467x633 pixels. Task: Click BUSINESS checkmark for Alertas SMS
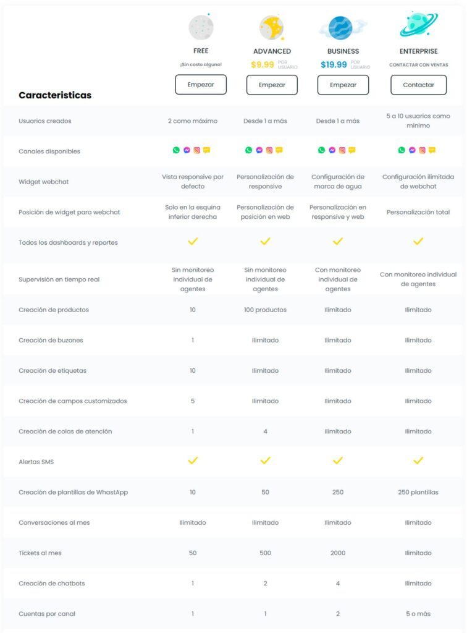pyautogui.click(x=338, y=461)
